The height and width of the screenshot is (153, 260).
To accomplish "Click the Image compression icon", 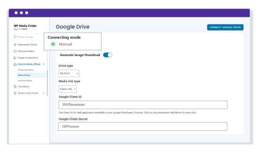I will [x=15, y=58].
